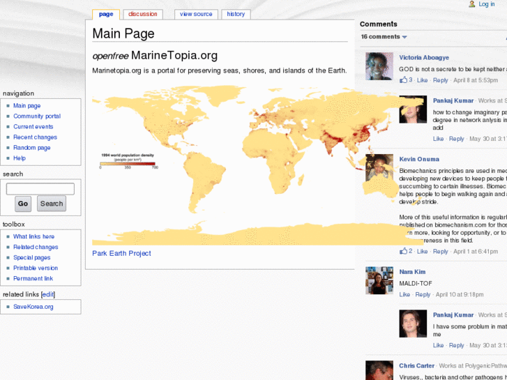Open Nara Kim's name link

412,272
